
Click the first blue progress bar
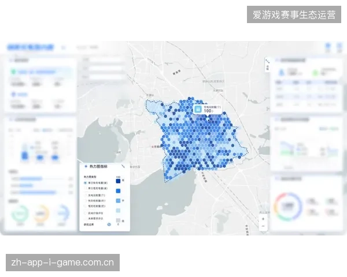point(31,178)
